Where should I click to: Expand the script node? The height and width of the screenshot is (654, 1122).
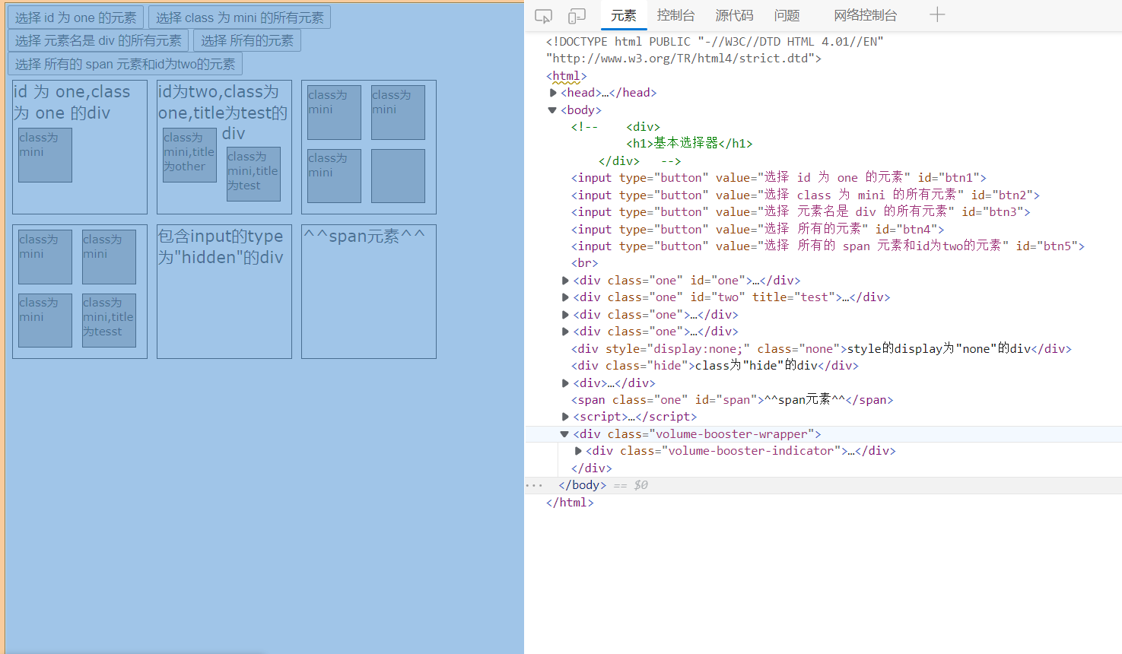[565, 417]
